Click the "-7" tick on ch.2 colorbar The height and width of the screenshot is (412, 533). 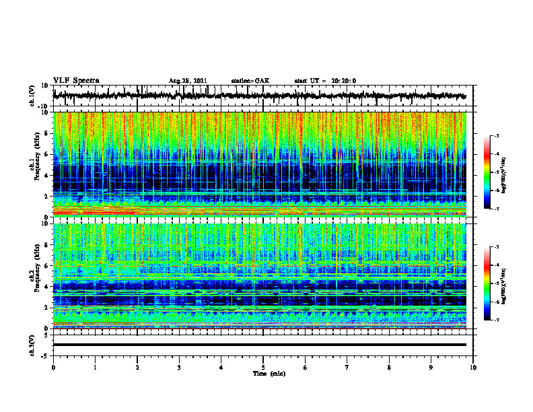[496, 320]
